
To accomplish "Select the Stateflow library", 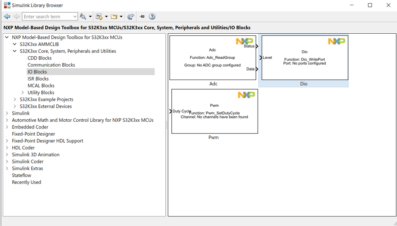I will 21,175.
